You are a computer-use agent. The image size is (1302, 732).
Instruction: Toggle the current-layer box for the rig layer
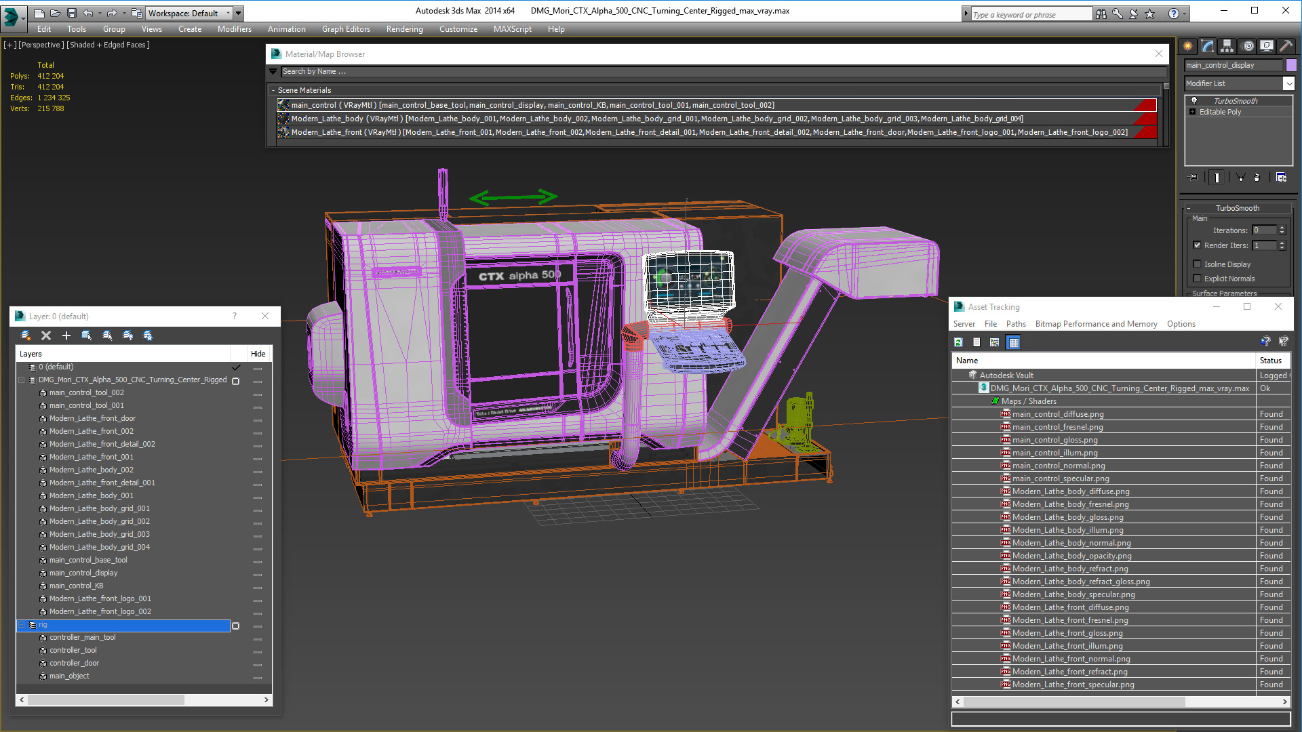(236, 626)
